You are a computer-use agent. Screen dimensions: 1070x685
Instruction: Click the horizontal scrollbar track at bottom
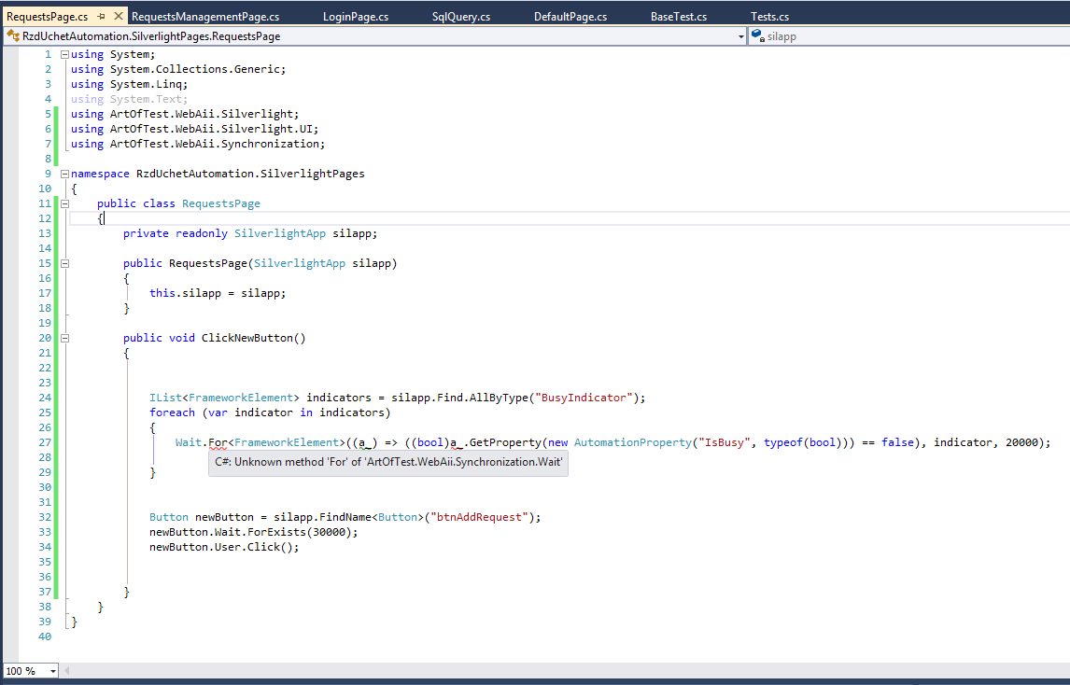click(x=560, y=671)
